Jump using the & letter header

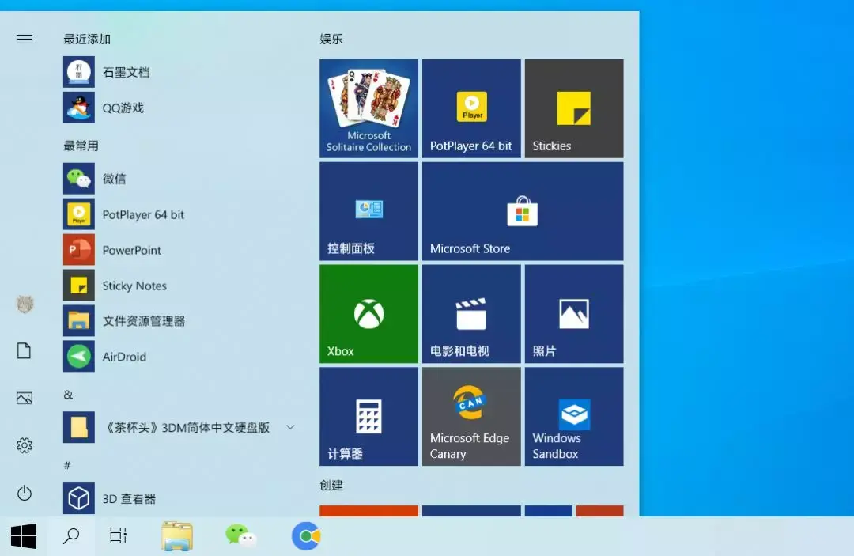coord(68,395)
